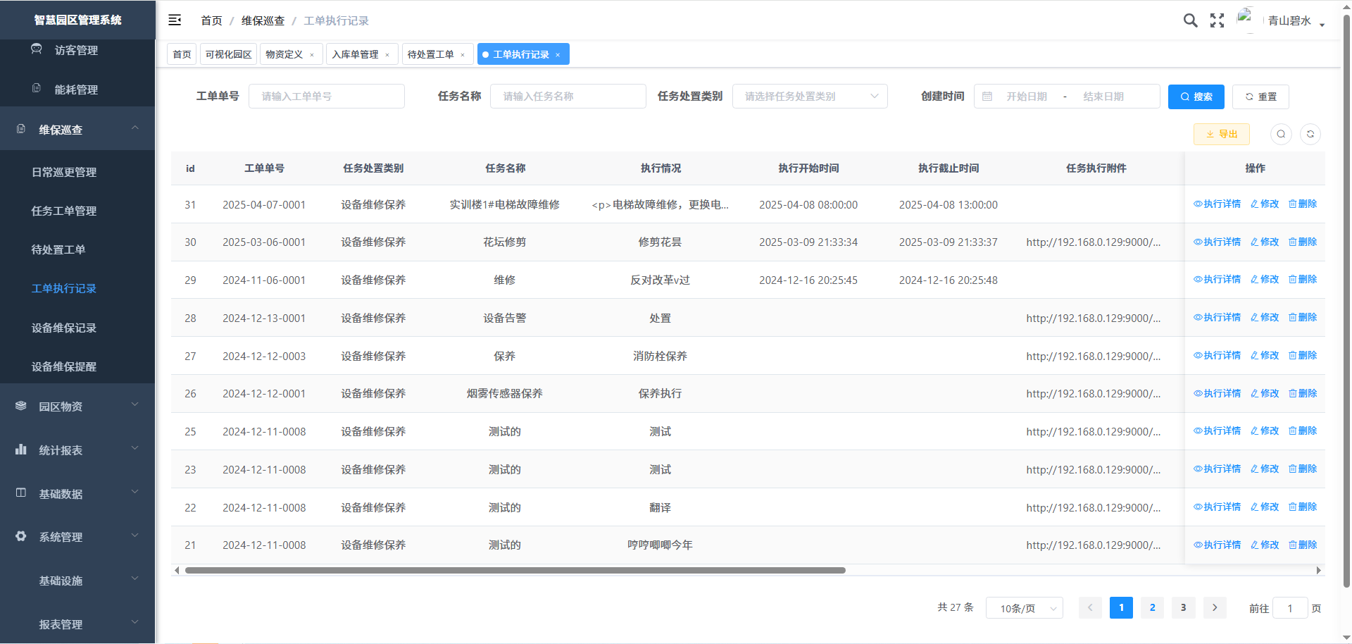Toggle fullscreen mode icon
This screenshot has width=1352, height=644.
point(1217,20)
